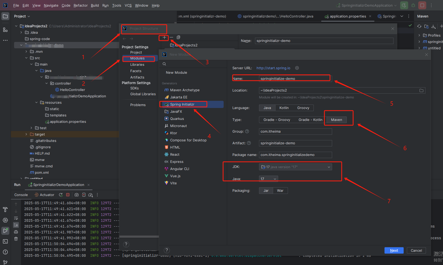Open the Structure tool window icon

[5, 30]
